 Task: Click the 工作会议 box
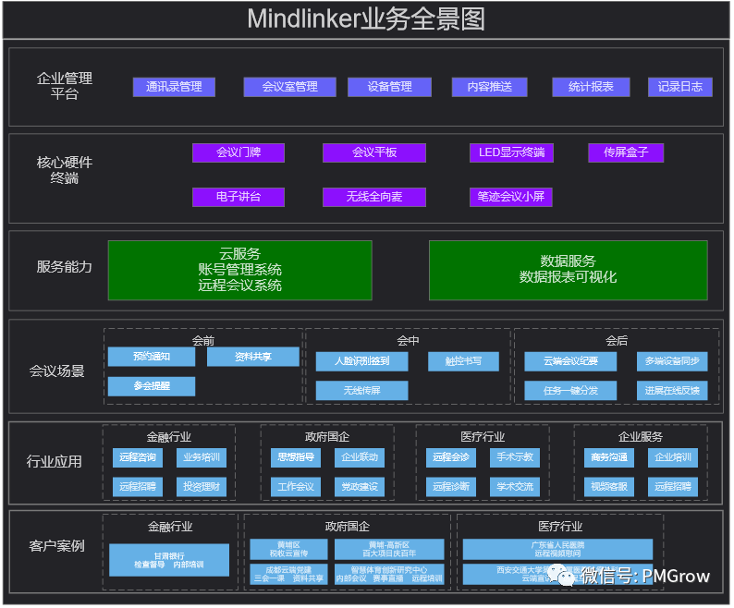coord(296,487)
